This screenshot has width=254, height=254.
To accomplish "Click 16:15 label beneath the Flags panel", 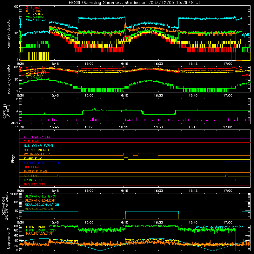I will point(124,191).
